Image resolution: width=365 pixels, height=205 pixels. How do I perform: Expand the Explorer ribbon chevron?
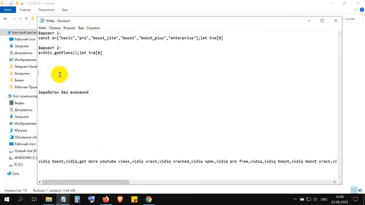(x=356, y=10)
